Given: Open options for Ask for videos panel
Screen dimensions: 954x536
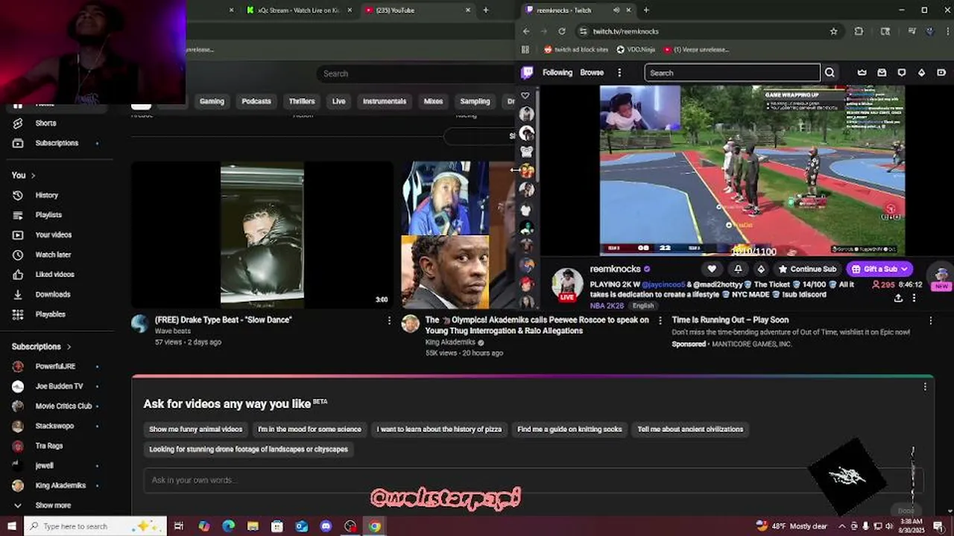Looking at the screenshot, I should (x=925, y=387).
